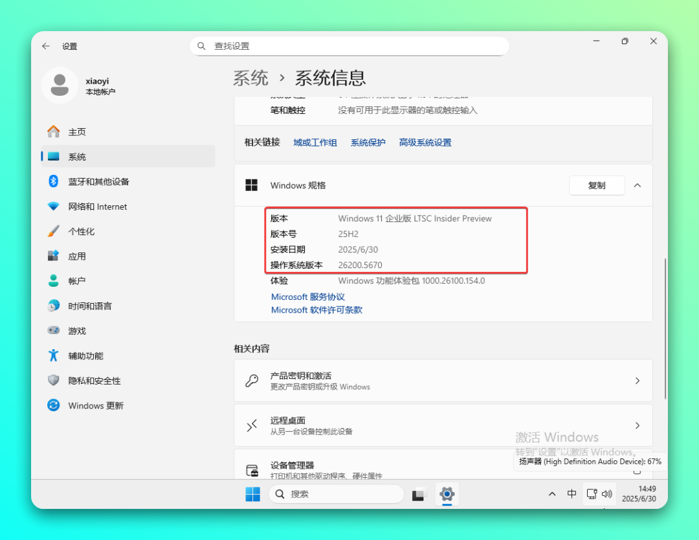The width and height of the screenshot is (699, 540).
Task: Open the Bluetooth and other devices icon
Action: (54, 181)
